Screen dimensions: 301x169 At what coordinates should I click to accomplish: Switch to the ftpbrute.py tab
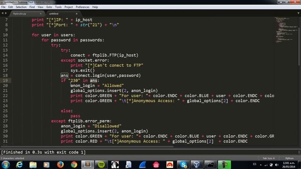coord(27,14)
